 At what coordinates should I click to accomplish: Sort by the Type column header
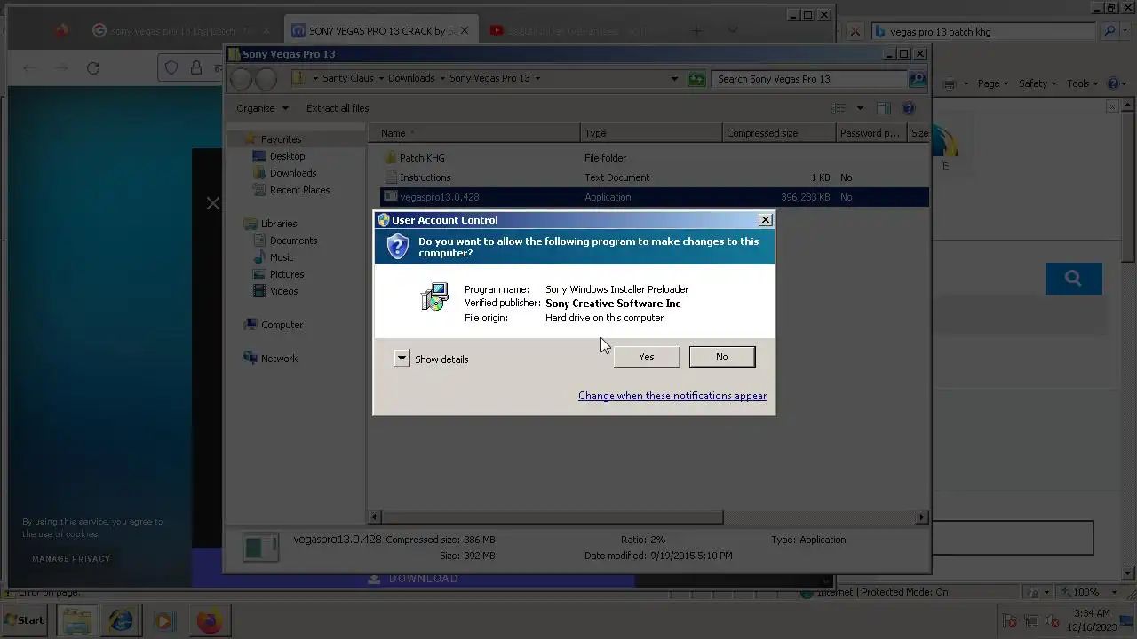click(x=651, y=133)
